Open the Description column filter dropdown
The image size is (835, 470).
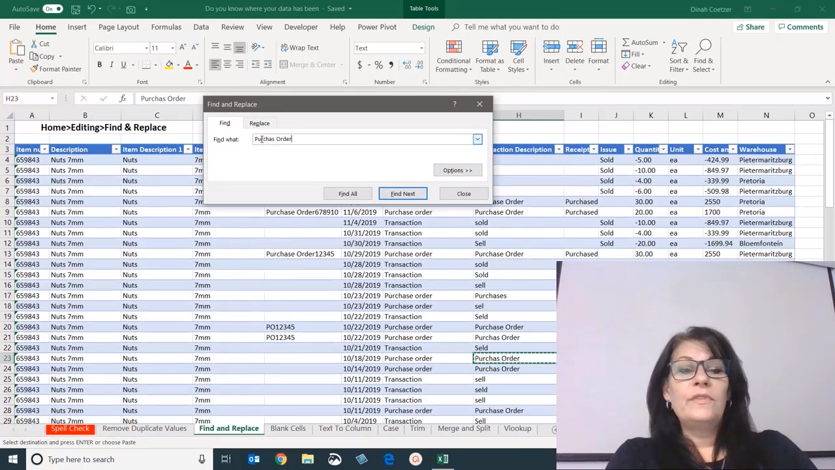pos(115,149)
